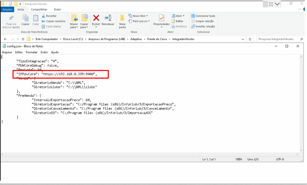Open Notepad's Ajuda menu

55,52
